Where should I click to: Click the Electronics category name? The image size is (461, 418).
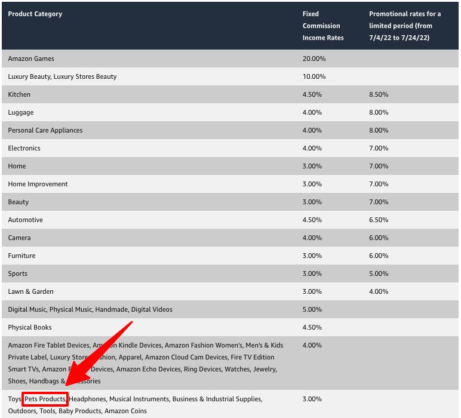tap(24, 148)
